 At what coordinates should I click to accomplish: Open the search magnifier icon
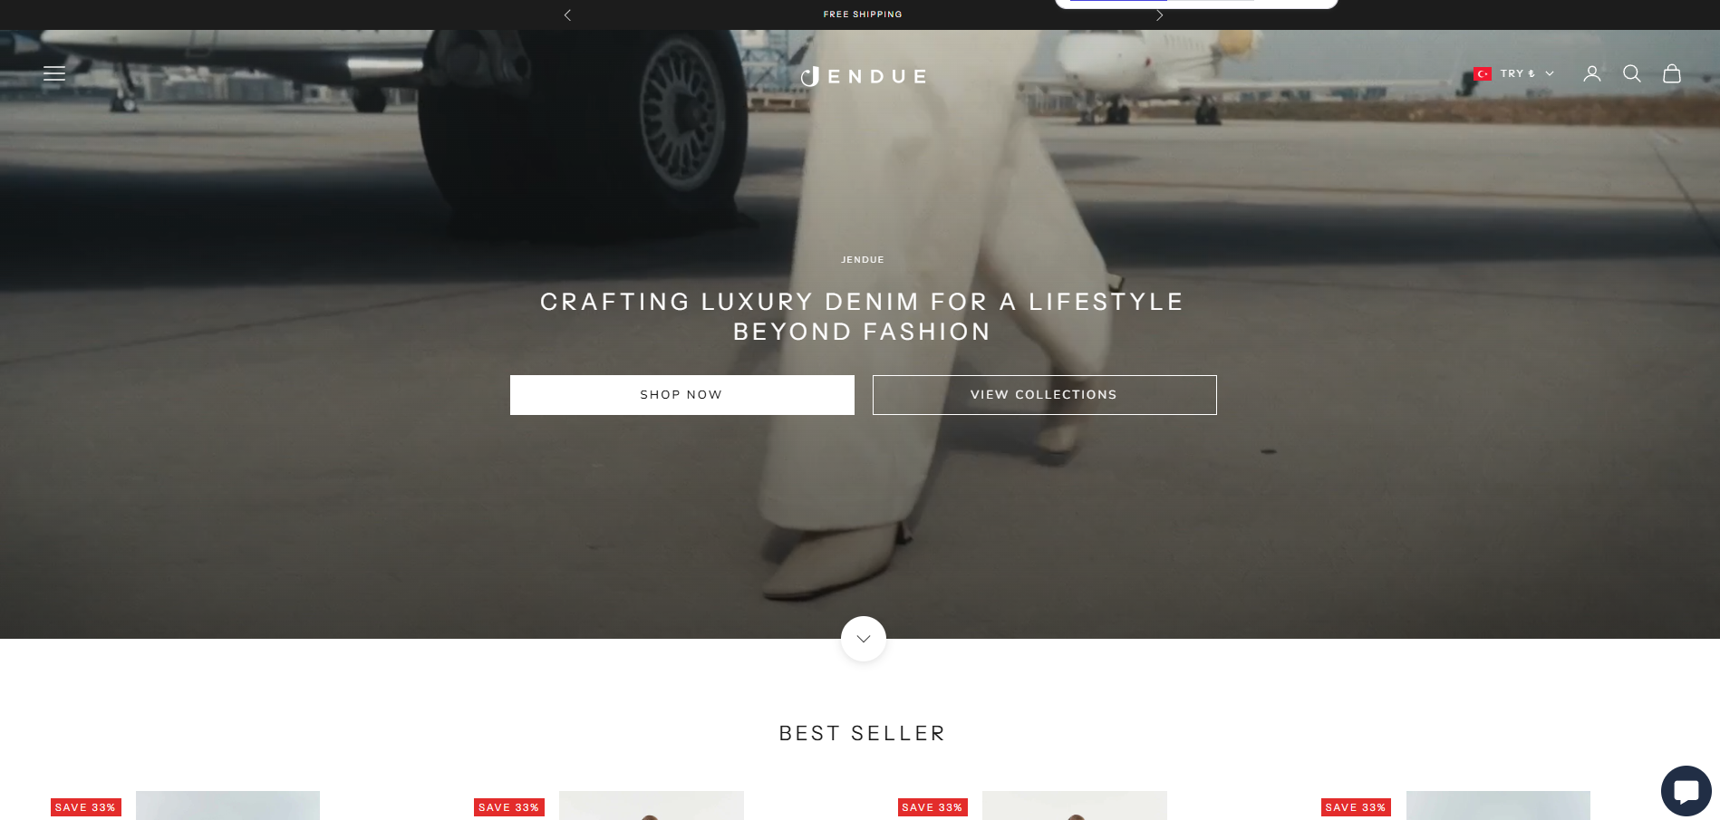1631,73
